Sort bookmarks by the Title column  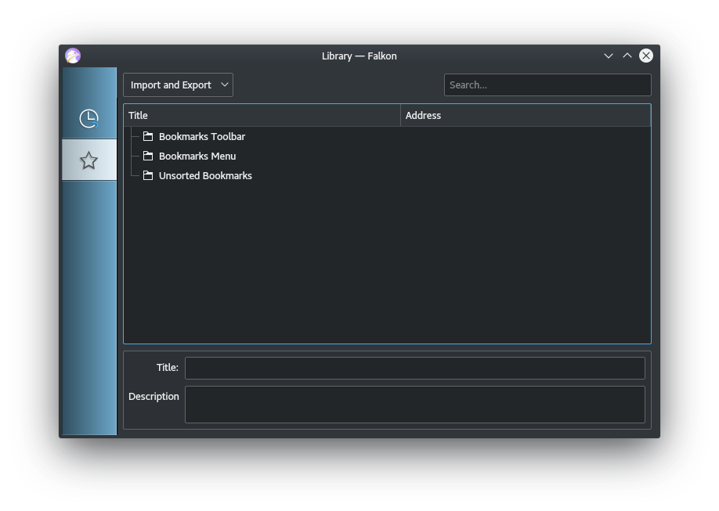coord(138,114)
